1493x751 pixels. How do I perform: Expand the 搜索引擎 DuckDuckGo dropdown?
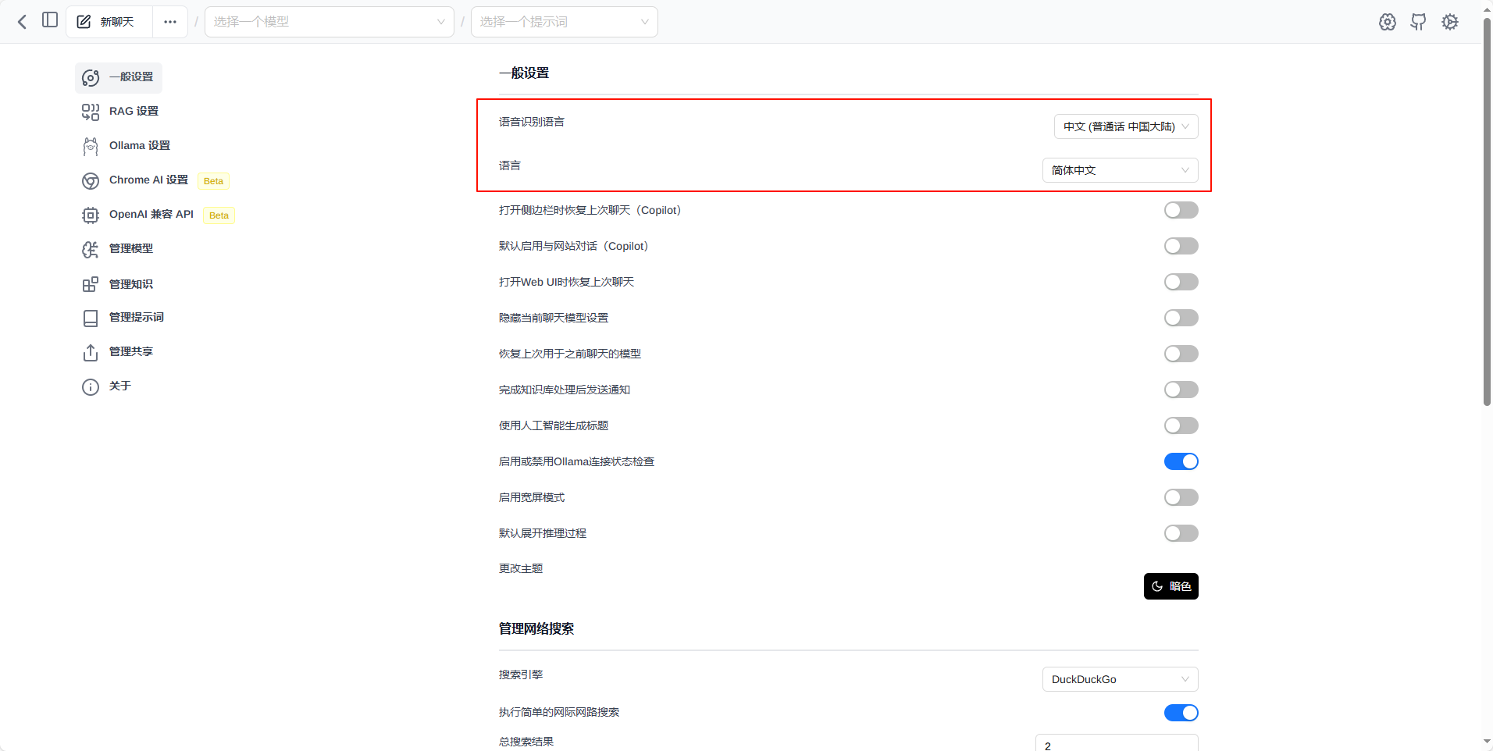click(x=1120, y=679)
